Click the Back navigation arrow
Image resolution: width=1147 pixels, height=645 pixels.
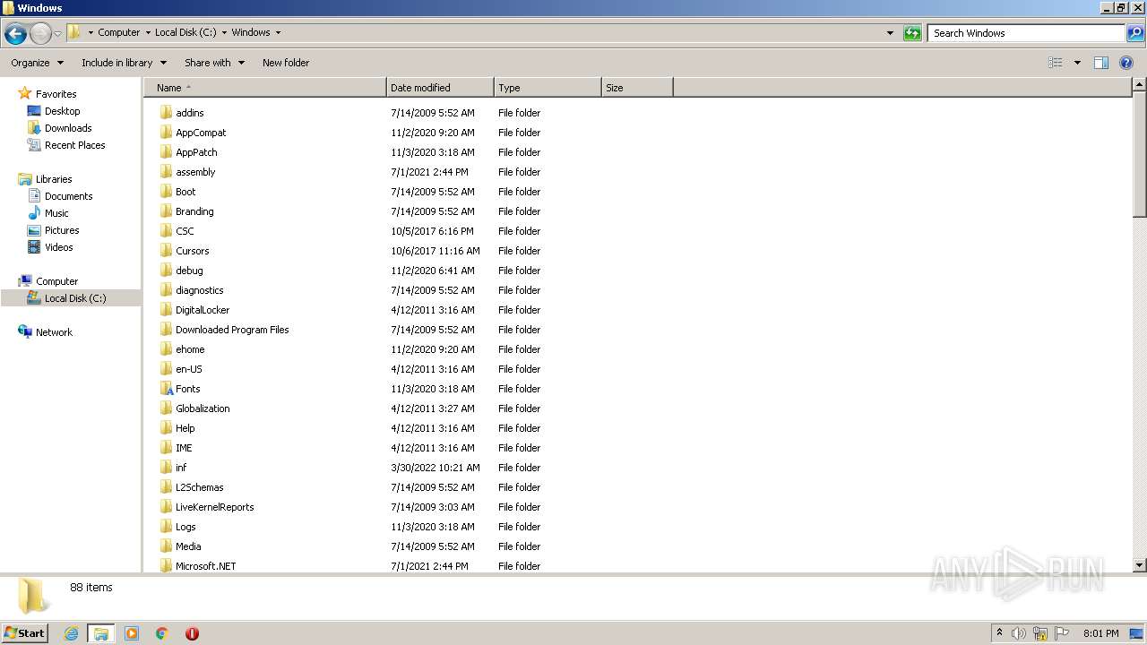click(15, 34)
